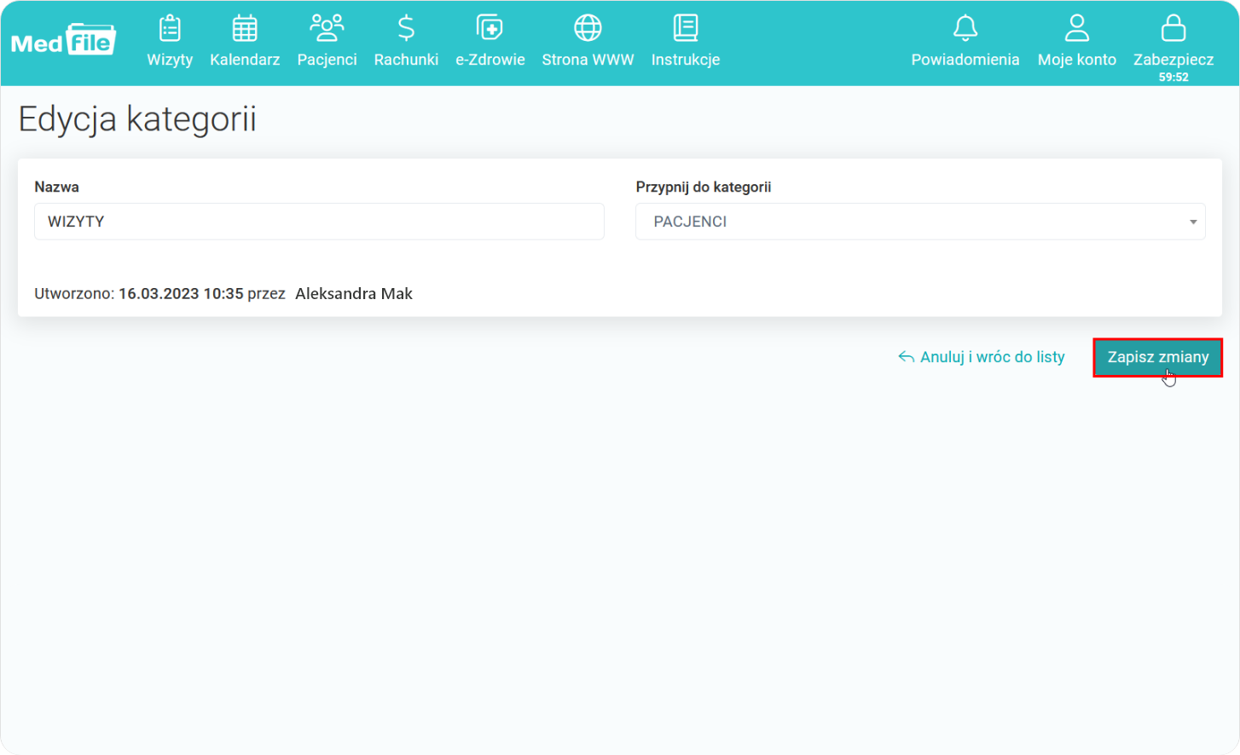Image resolution: width=1240 pixels, height=755 pixels.
Task: Click the author name Aleksandra Mak
Action: (x=354, y=294)
